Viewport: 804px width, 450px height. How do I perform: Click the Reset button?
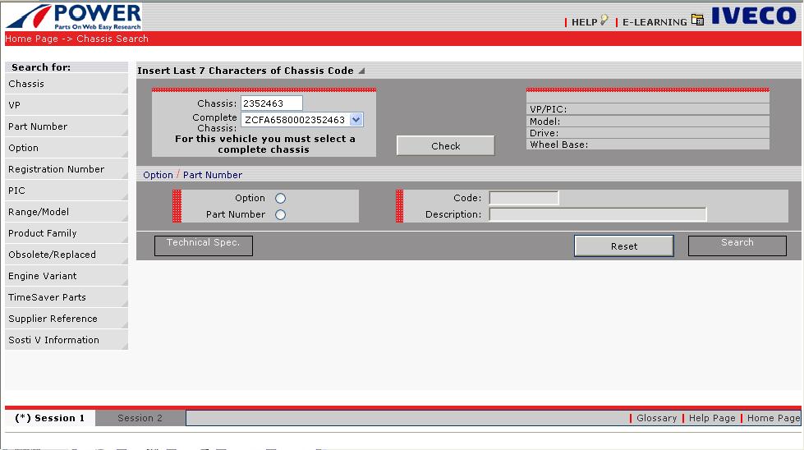(x=623, y=246)
